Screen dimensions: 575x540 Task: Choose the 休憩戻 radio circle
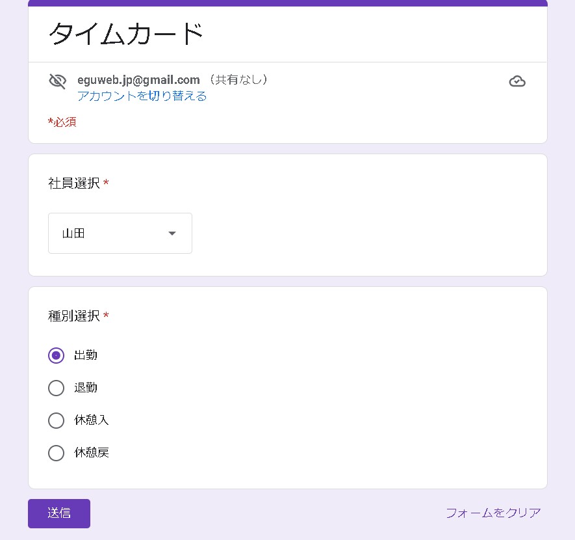point(57,453)
